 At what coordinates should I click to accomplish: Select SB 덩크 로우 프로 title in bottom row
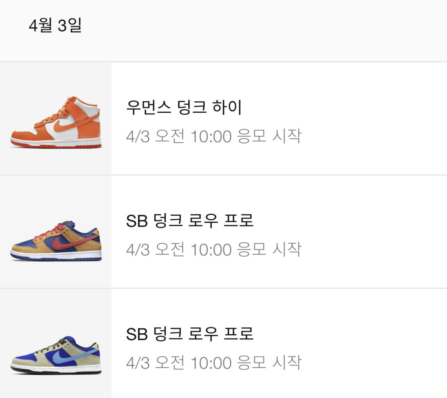click(189, 334)
